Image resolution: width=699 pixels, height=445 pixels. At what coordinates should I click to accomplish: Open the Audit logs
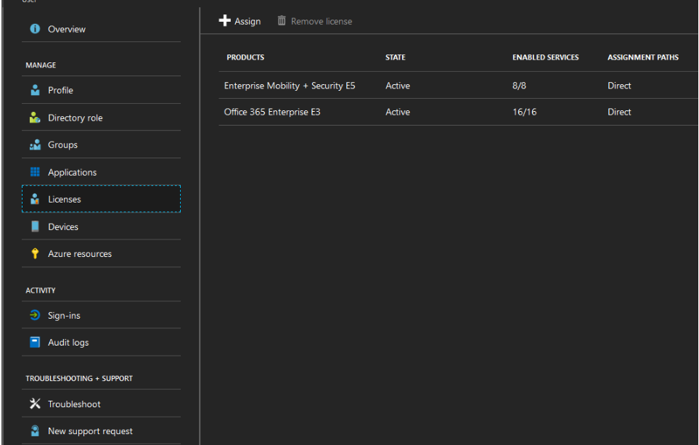[x=101, y=343]
